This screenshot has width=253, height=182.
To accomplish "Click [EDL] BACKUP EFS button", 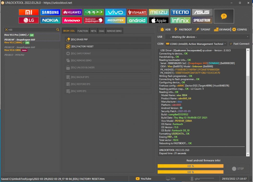I will pos(108,77).
